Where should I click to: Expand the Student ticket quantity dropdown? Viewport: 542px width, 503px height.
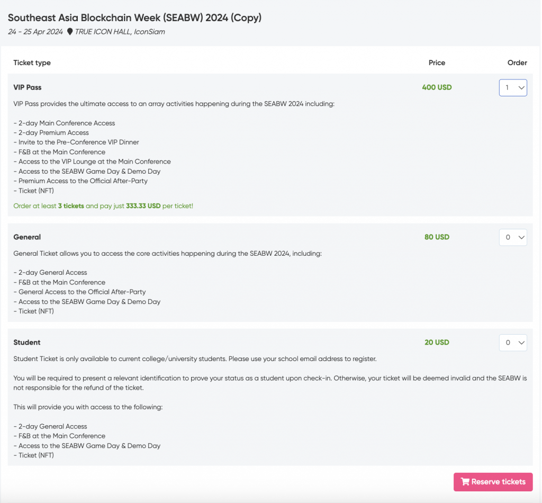512,343
